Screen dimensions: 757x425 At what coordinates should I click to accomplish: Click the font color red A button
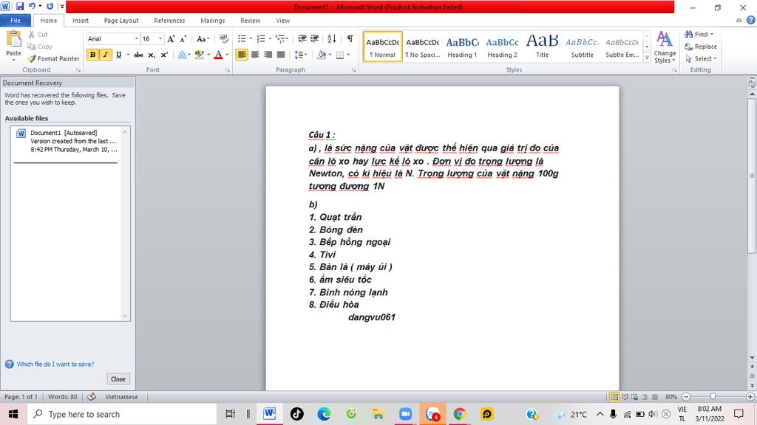point(218,55)
